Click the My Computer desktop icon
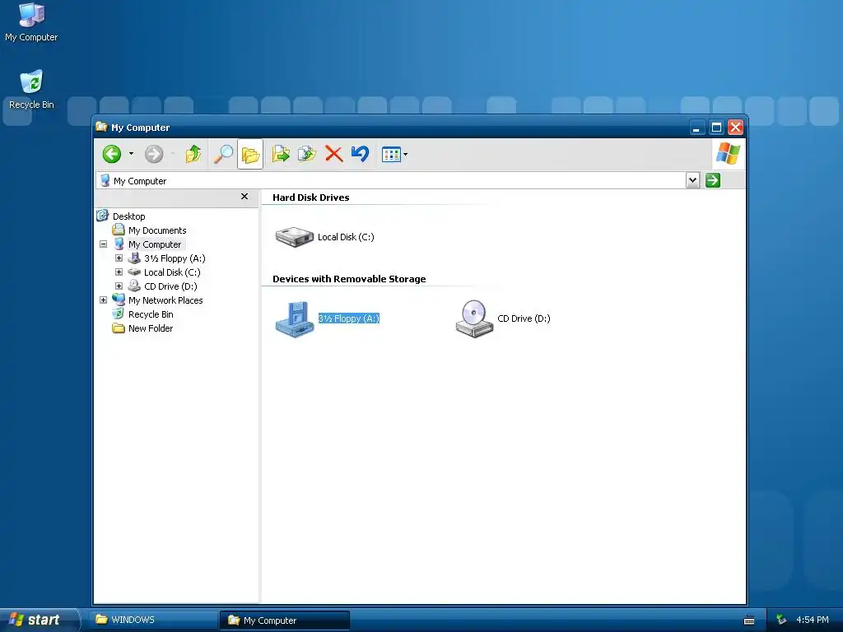This screenshot has height=632, width=843. tap(31, 21)
